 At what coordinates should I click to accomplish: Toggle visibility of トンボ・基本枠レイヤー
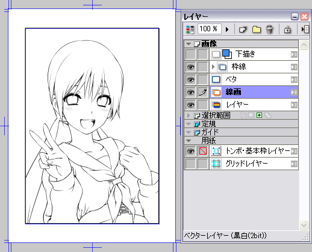[x=190, y=151]
